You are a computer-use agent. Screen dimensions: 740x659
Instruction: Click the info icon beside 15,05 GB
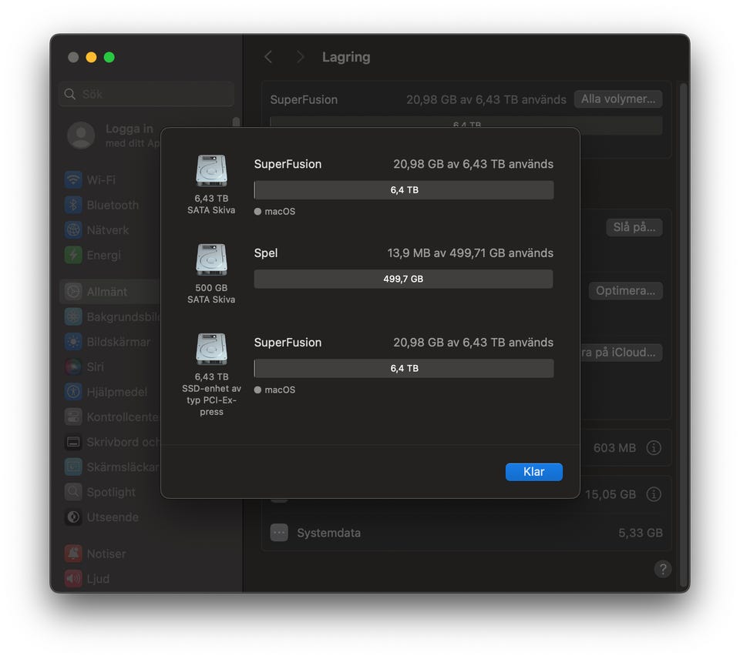pos(654,494)
